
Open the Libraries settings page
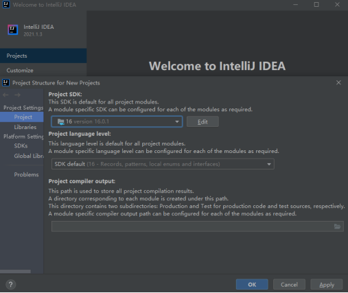[25, 127]
